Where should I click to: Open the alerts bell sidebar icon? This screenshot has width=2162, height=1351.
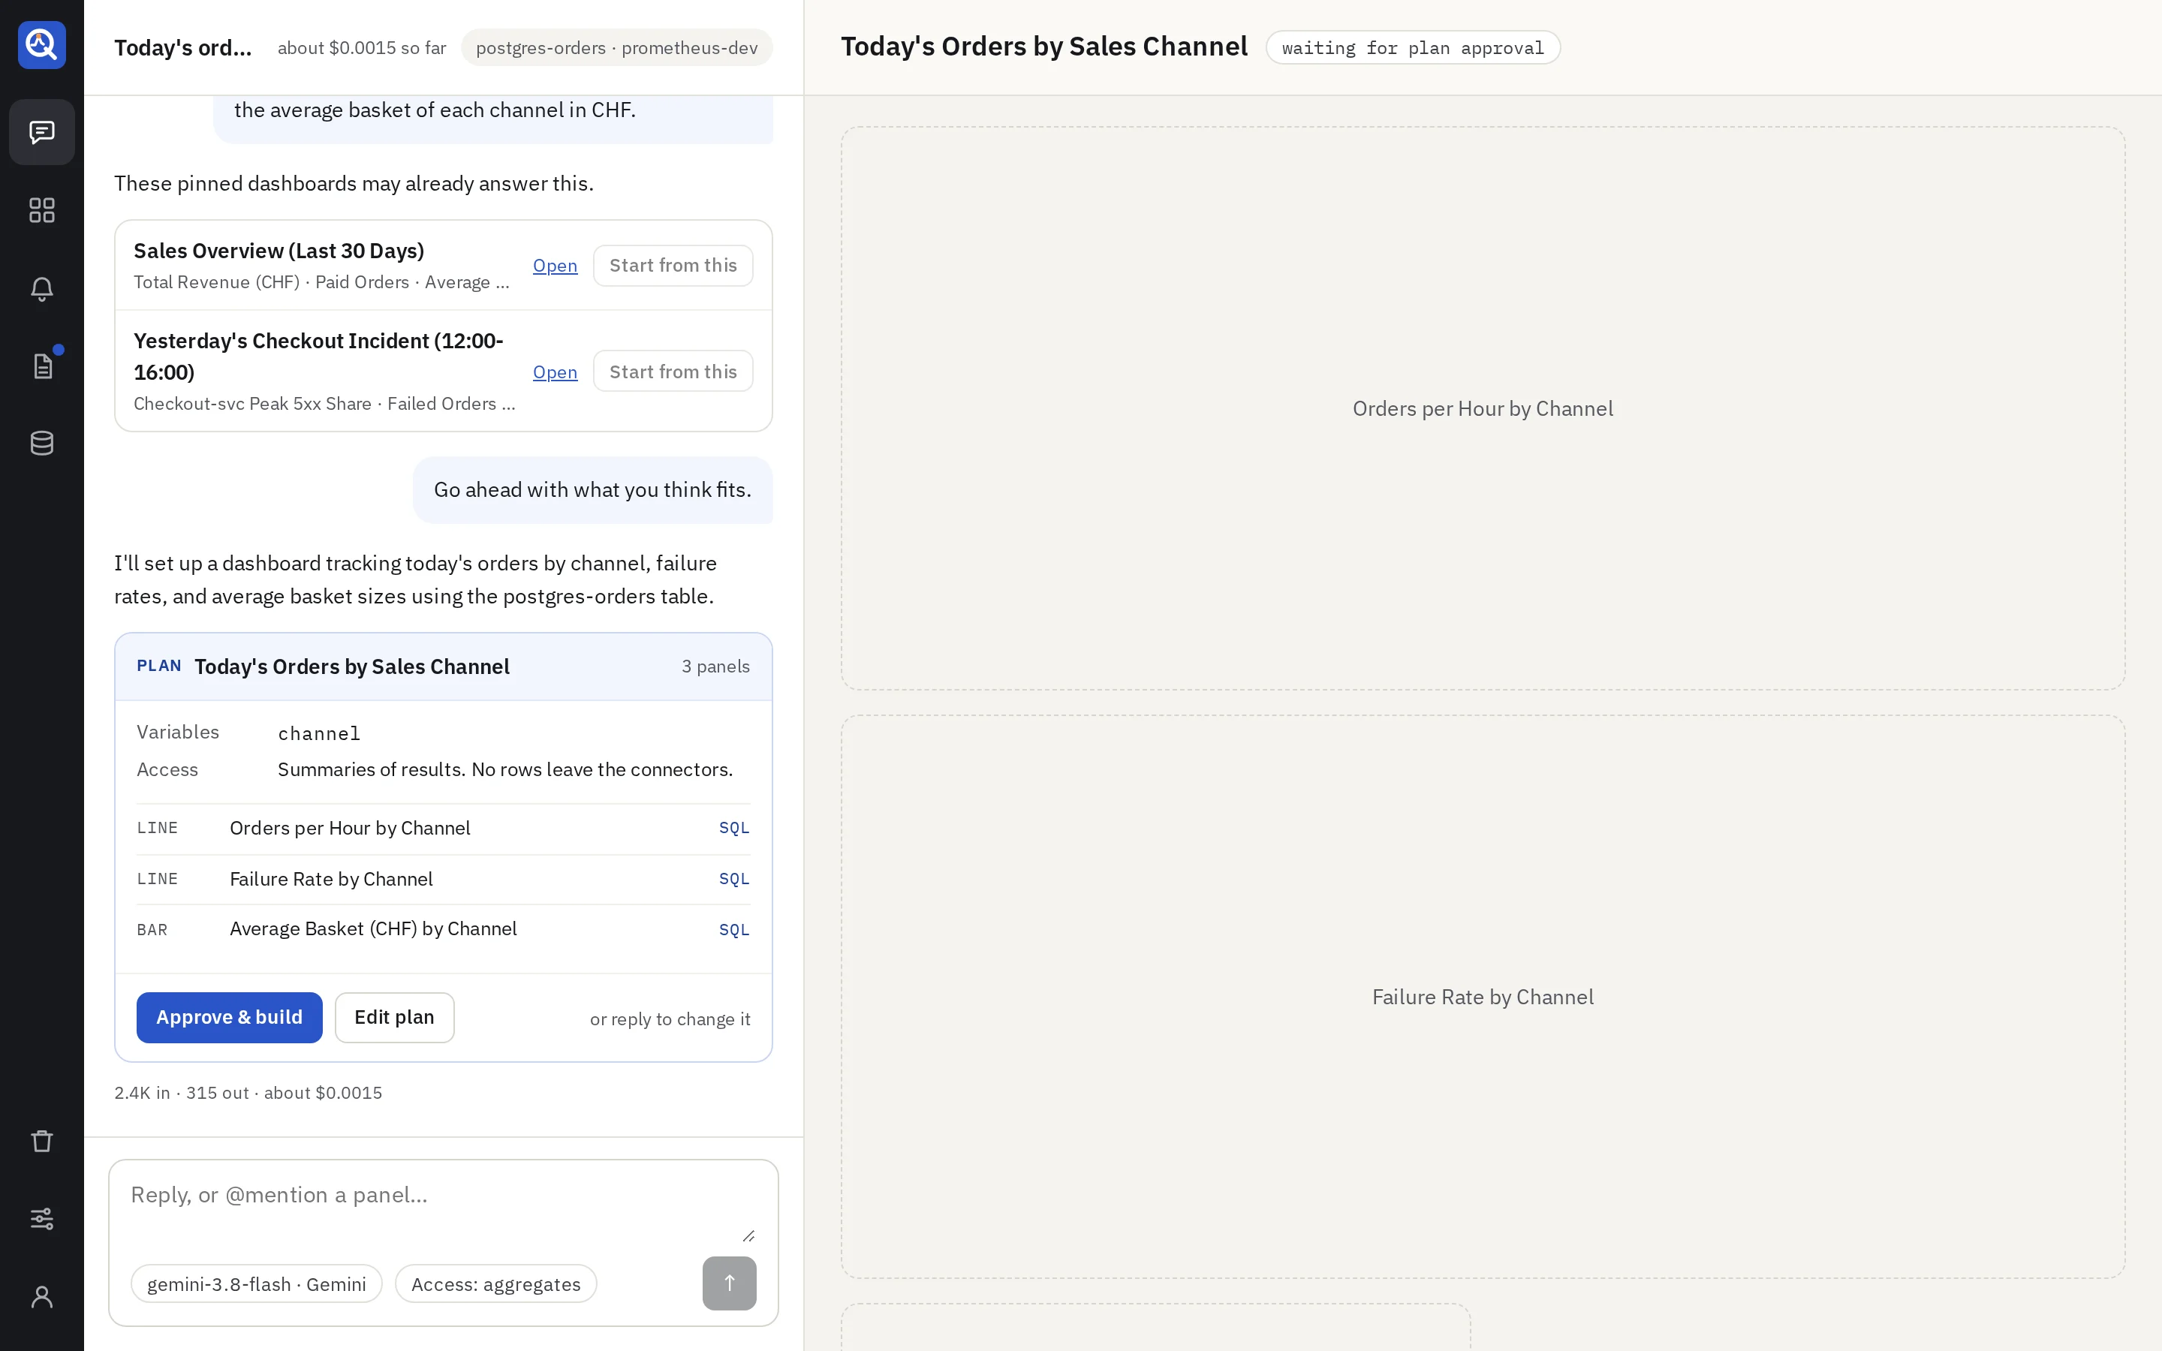[x=42, y=287]
